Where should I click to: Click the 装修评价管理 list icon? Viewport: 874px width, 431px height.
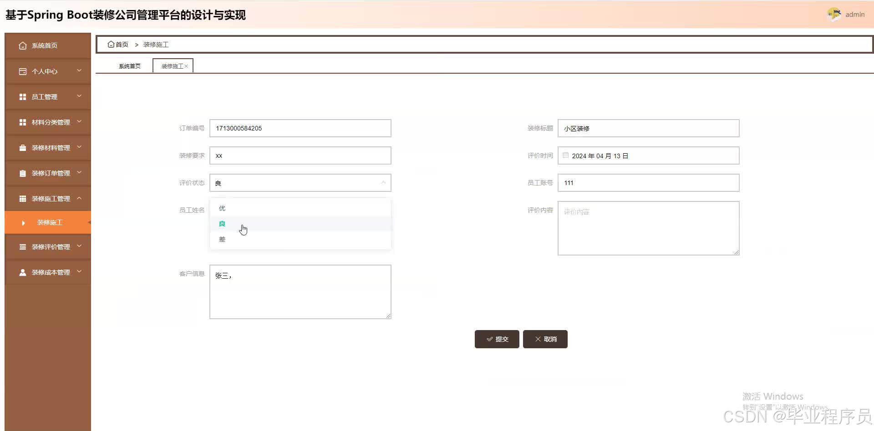pos(23,247)
